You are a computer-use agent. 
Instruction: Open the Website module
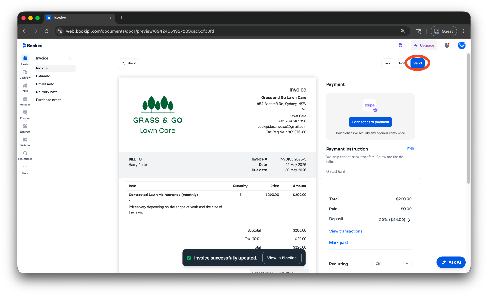pos(25,142)
